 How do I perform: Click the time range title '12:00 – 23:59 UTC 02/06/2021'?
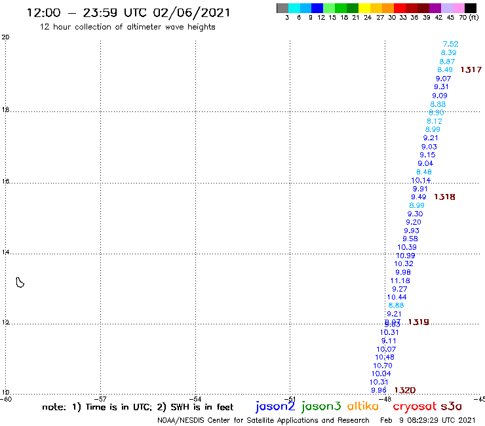(x=128, y=12)
